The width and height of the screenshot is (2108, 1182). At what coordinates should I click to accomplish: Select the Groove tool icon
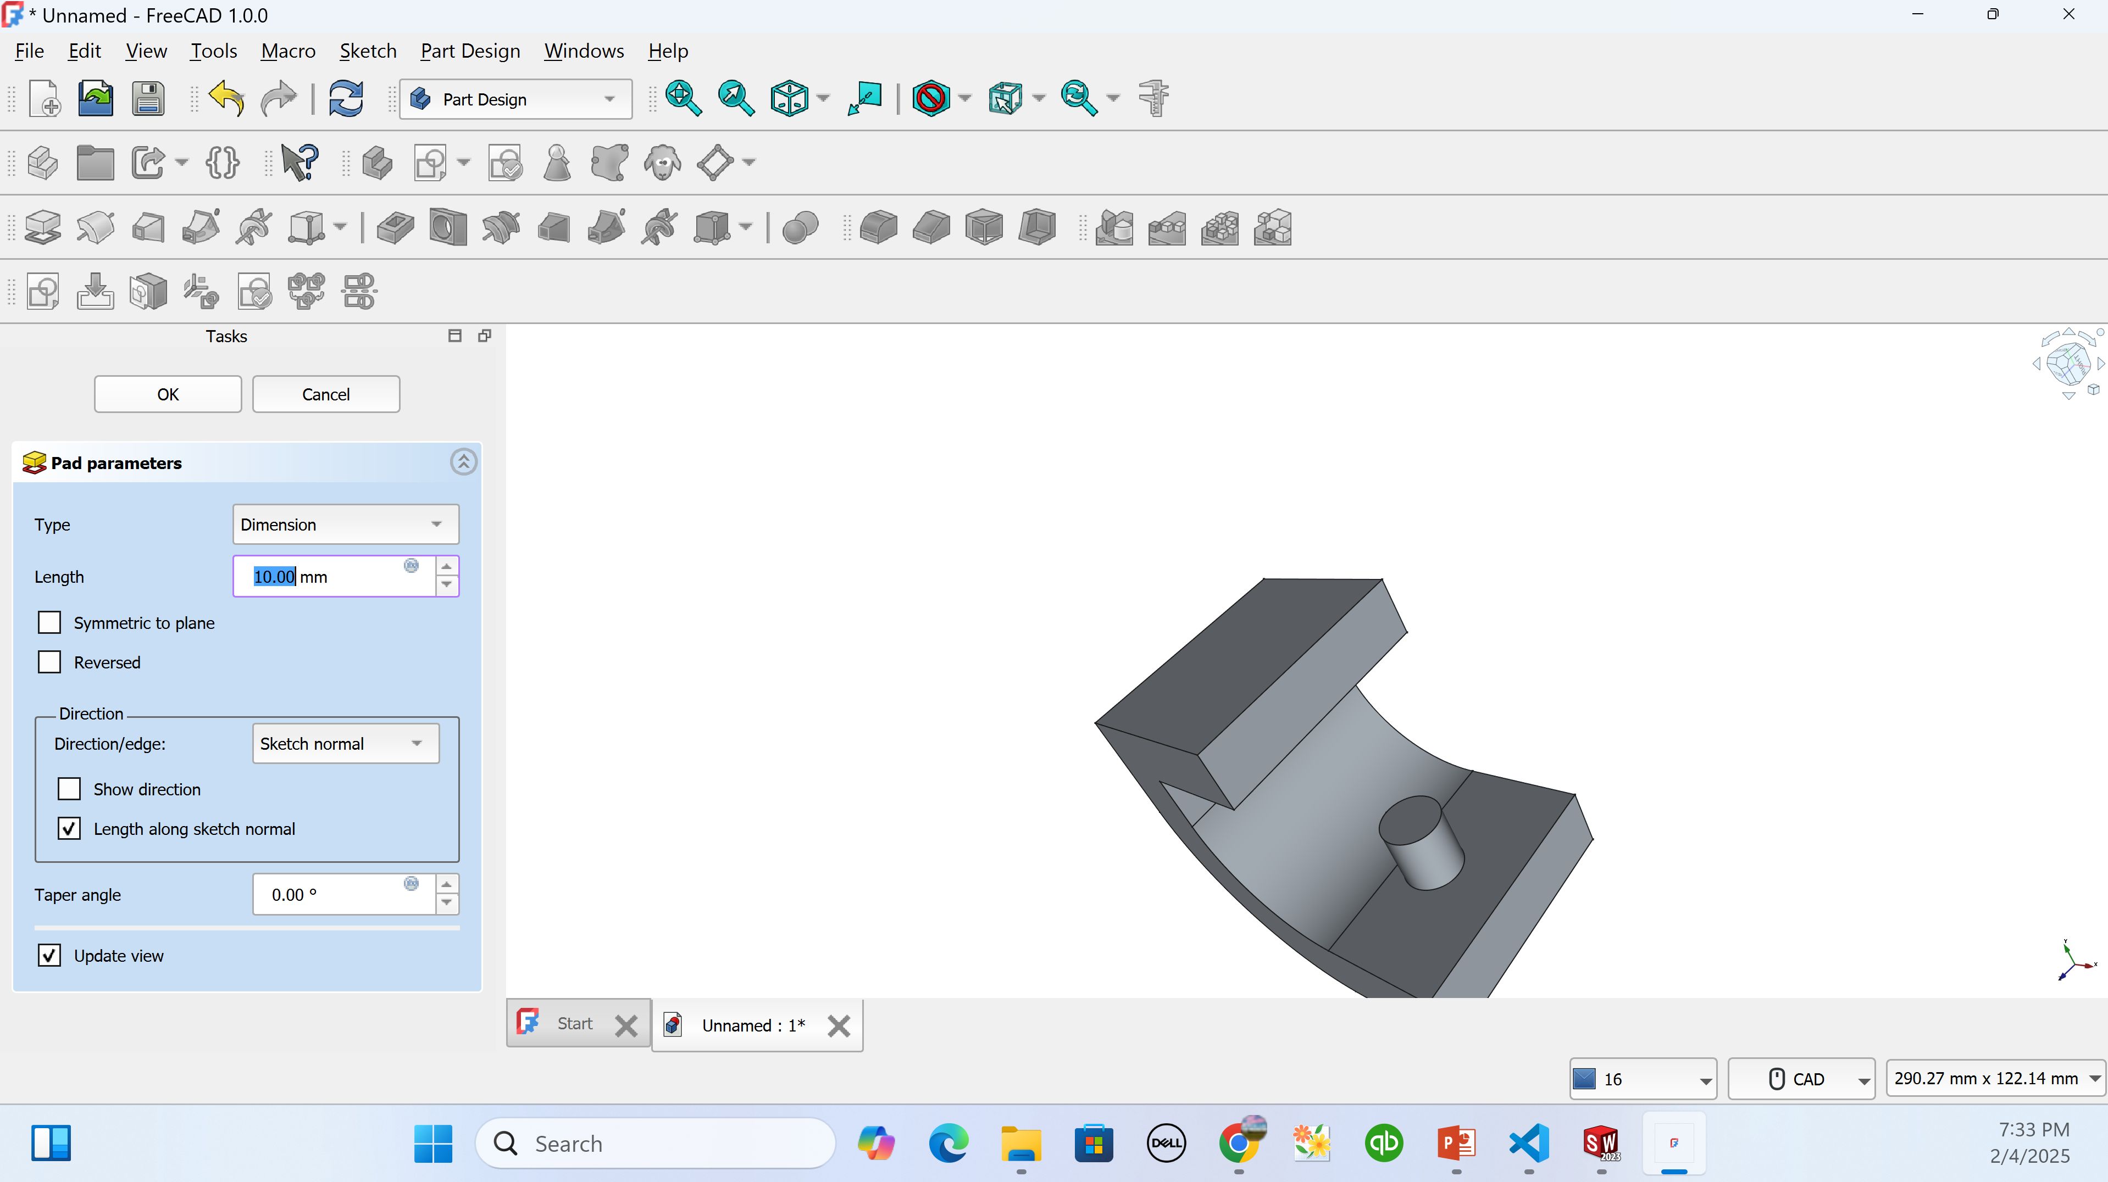(501, 227)
